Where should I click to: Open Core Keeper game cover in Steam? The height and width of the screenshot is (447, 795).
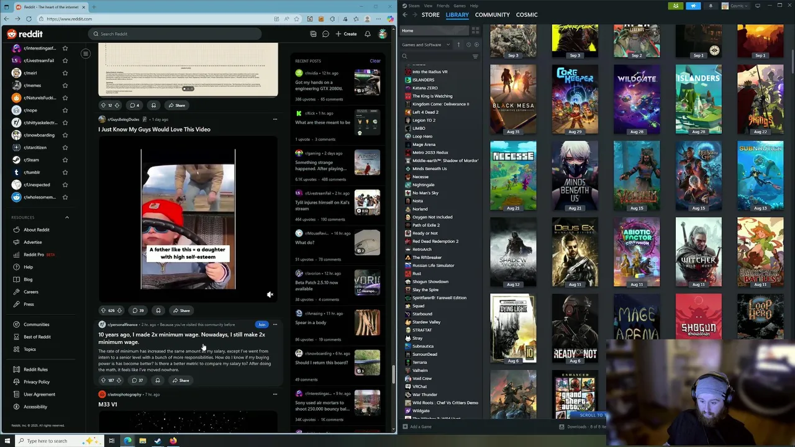click(x=575, y=99)
